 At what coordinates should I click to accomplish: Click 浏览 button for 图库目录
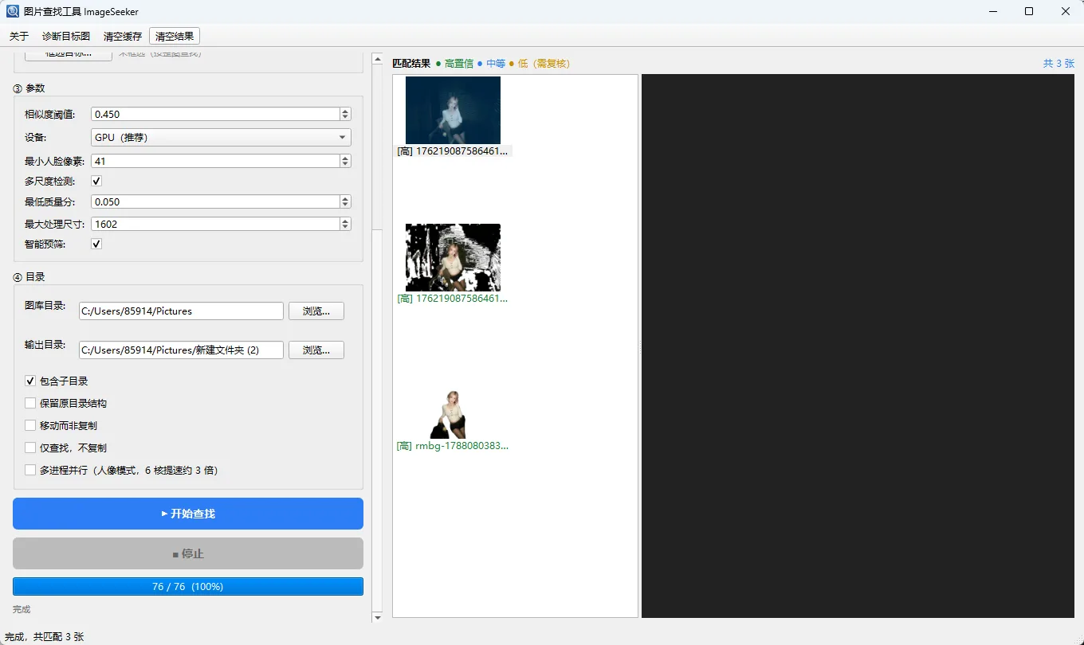point(316,311)
